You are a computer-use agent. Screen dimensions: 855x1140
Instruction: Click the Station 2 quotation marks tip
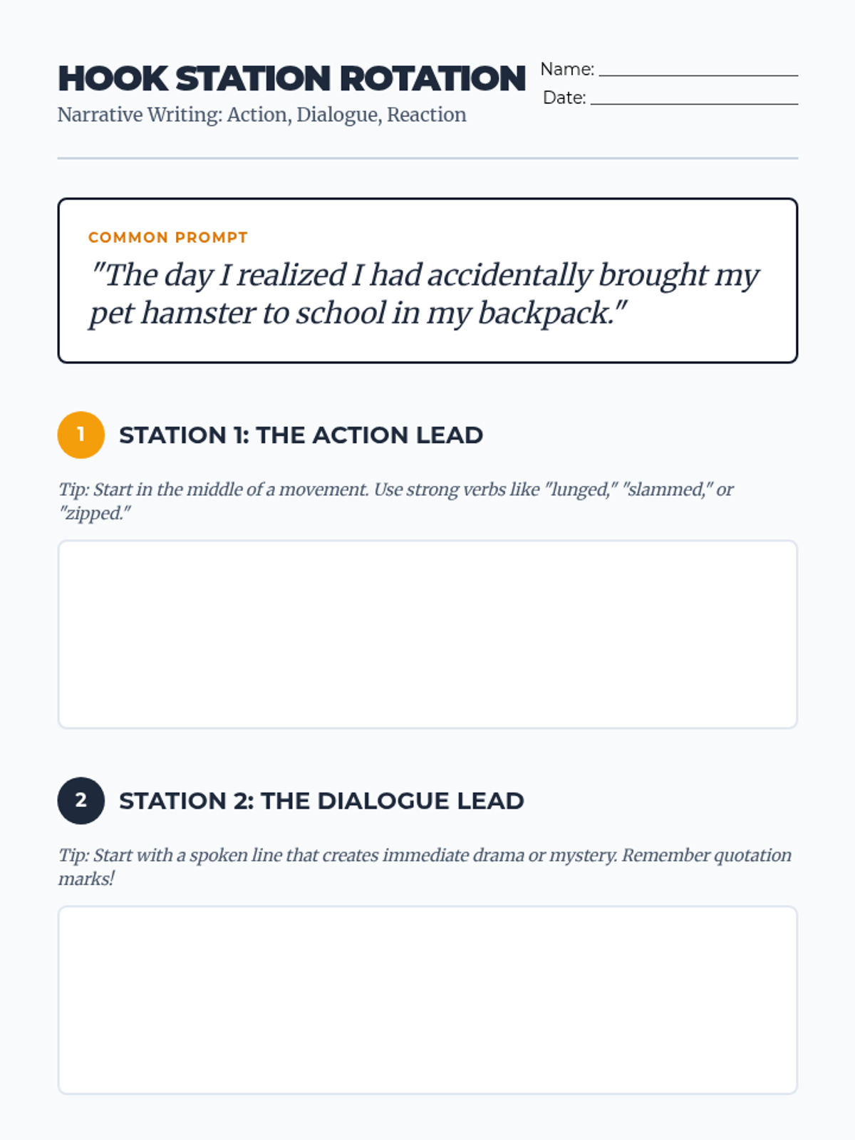click(x=425, y=866)
